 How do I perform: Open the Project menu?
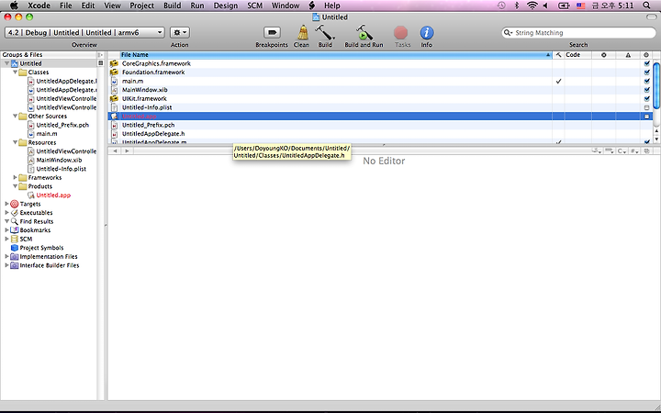pyautogui.click(x=141, y=6)
